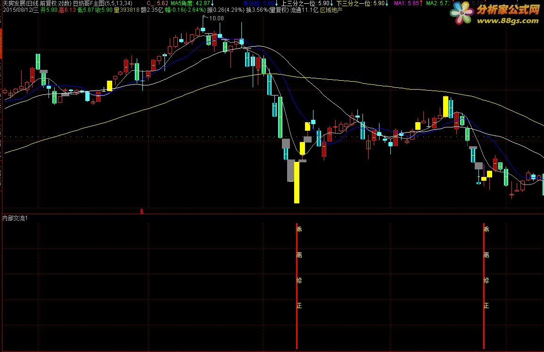
Task: Click the high price 高6.13
Action: (x=67, y=10)
